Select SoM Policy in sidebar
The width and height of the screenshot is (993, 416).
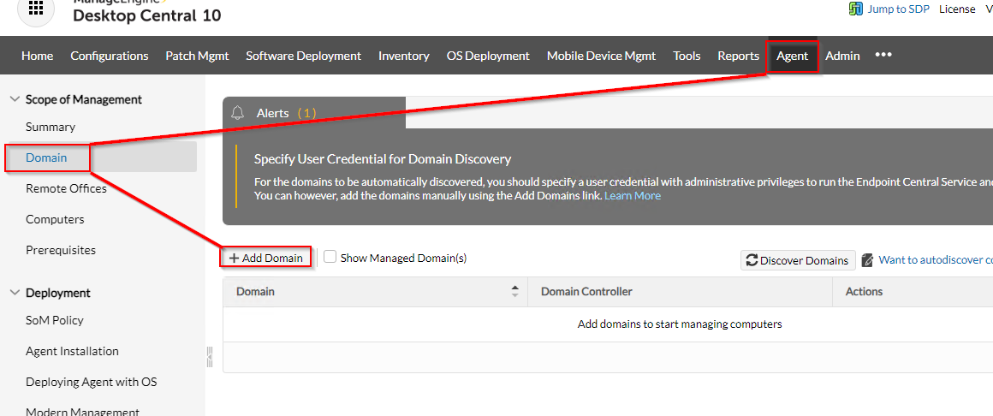[55, 320]
